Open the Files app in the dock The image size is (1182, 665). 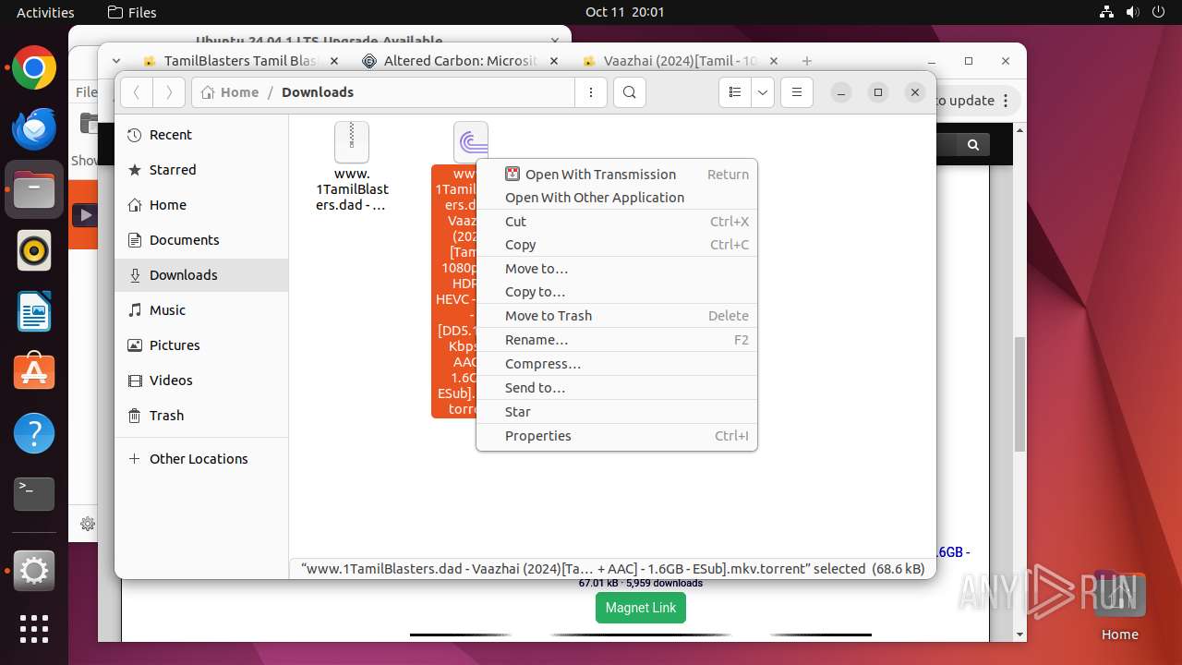pyautogui.click(x=34, y=190)
